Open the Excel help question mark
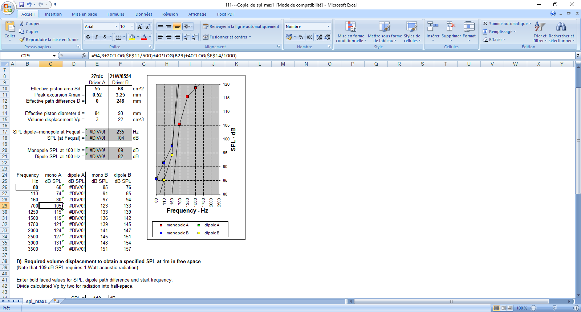The image size is (581, 312). point(553,13)
